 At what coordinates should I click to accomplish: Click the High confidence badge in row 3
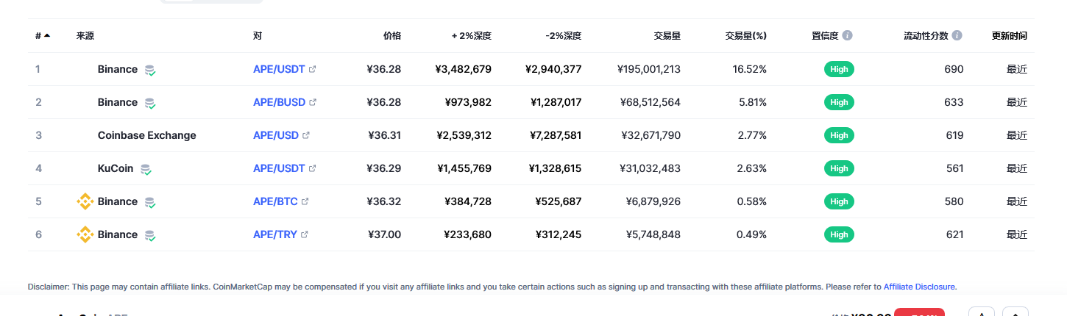click(839, 135)
